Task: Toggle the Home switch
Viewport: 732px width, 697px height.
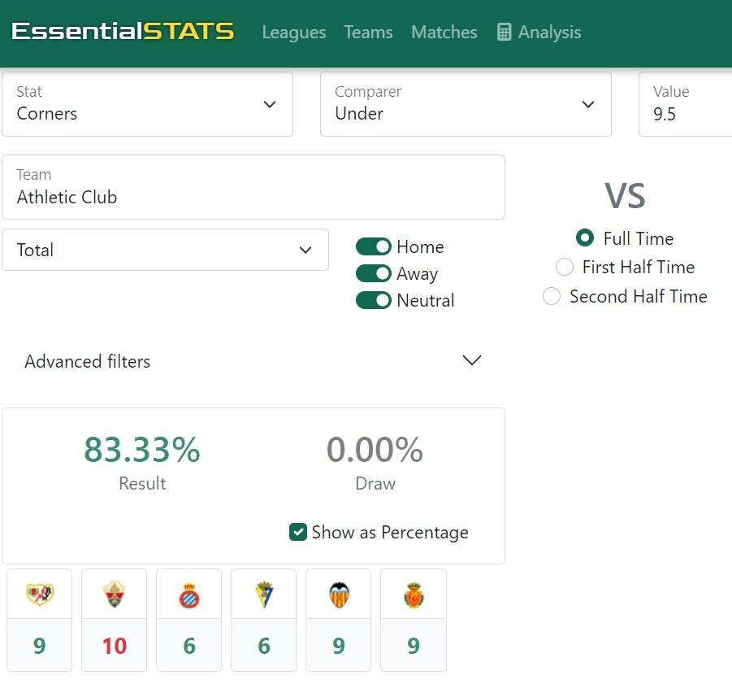Action: [374, 246]
